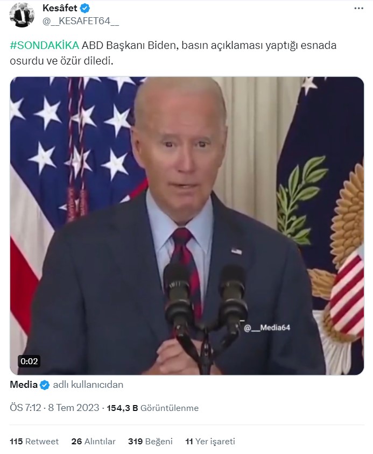Image resolution: width=373 pixels, height=454 pixels.
Task: Show the 319 Beğeni likes list
Action: pos(150,441)
